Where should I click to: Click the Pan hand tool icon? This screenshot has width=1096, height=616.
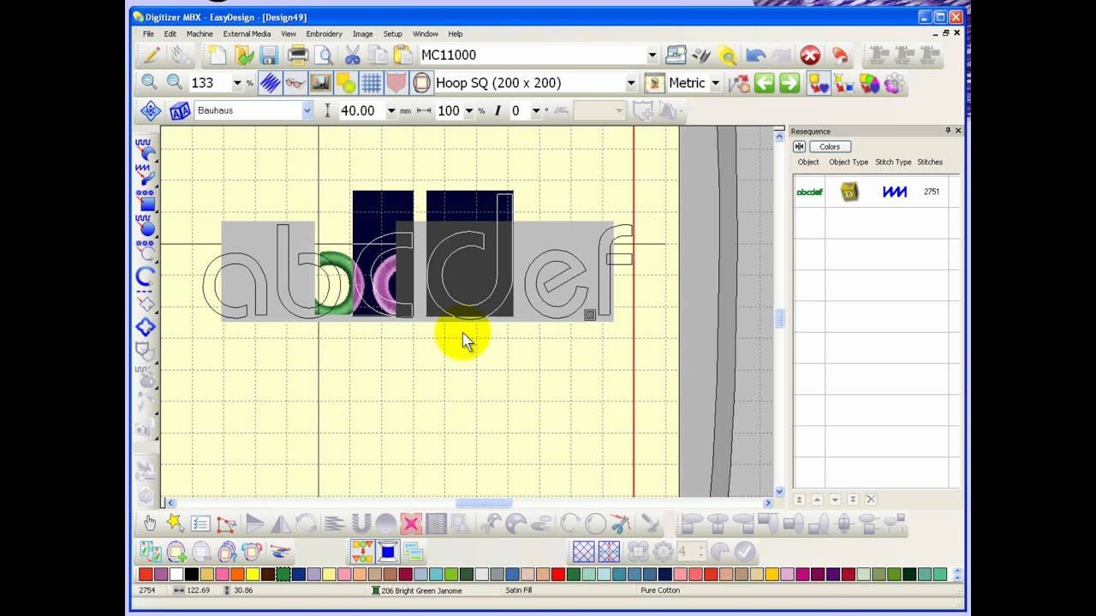pos(150,524)
